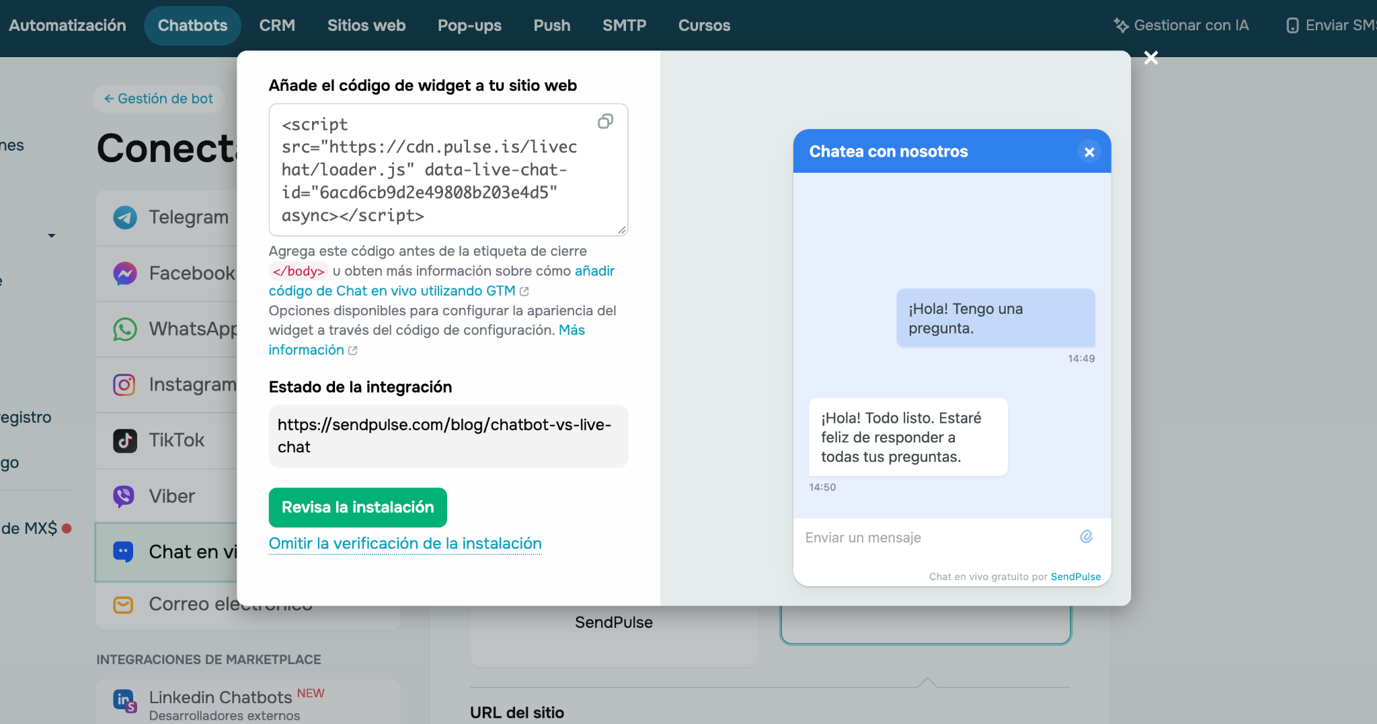Click Omitir la verificación de la instalación
Image resolution: width=1377 pixels, height=724 pixels.
405,543
